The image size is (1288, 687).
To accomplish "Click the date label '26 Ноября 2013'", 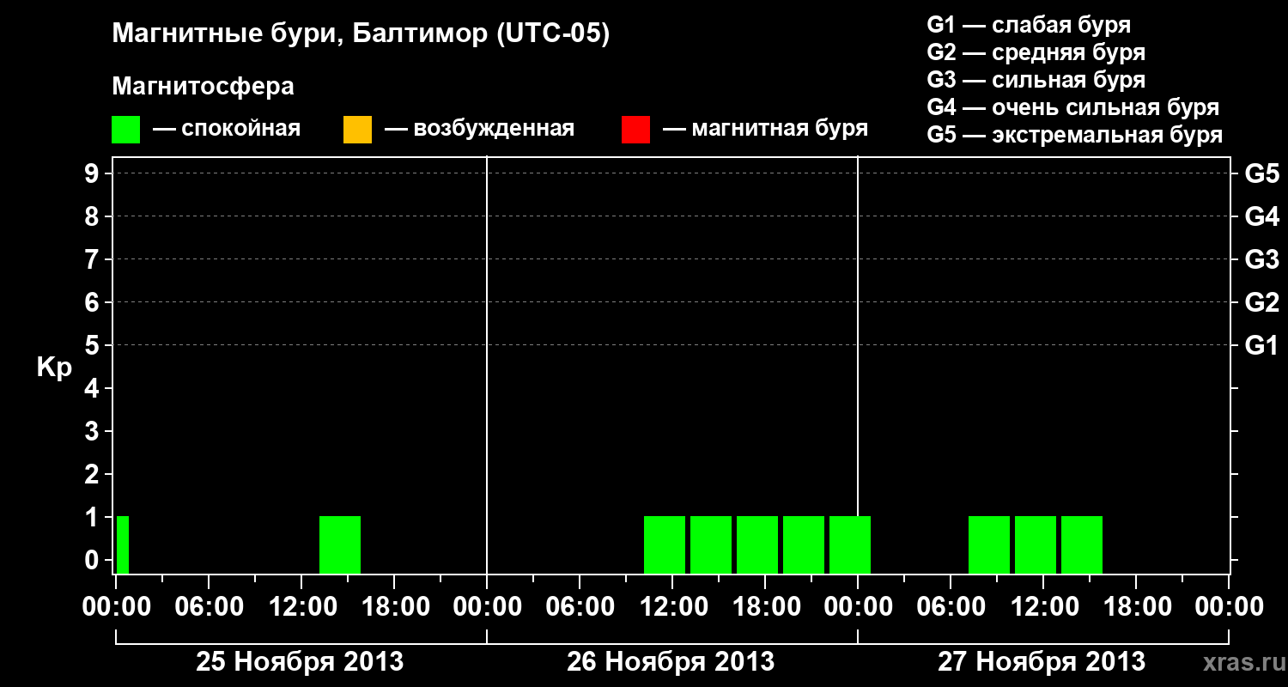I will (x=671, y=662).
